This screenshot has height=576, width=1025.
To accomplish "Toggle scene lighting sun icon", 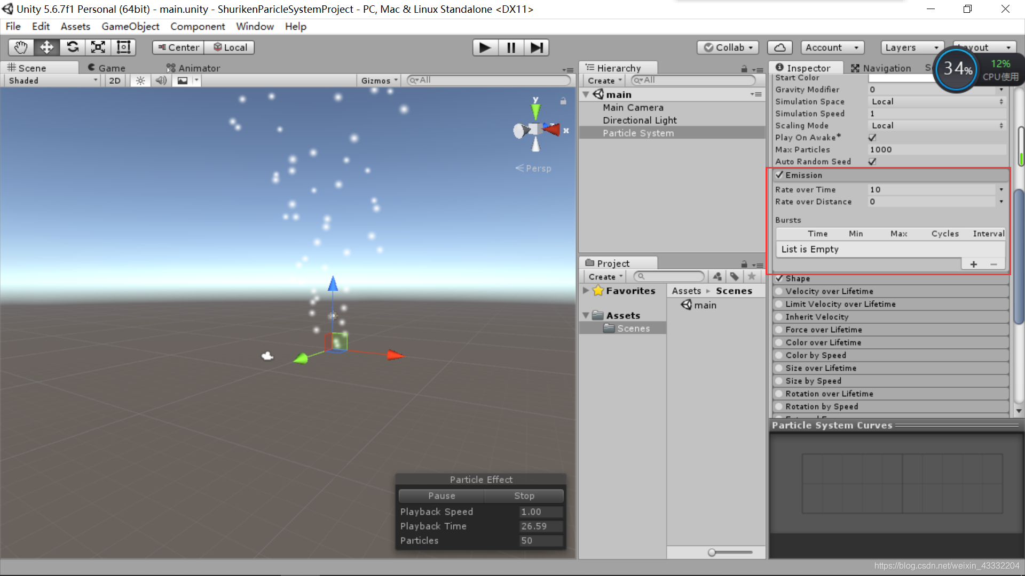I will tap(140, 81).
